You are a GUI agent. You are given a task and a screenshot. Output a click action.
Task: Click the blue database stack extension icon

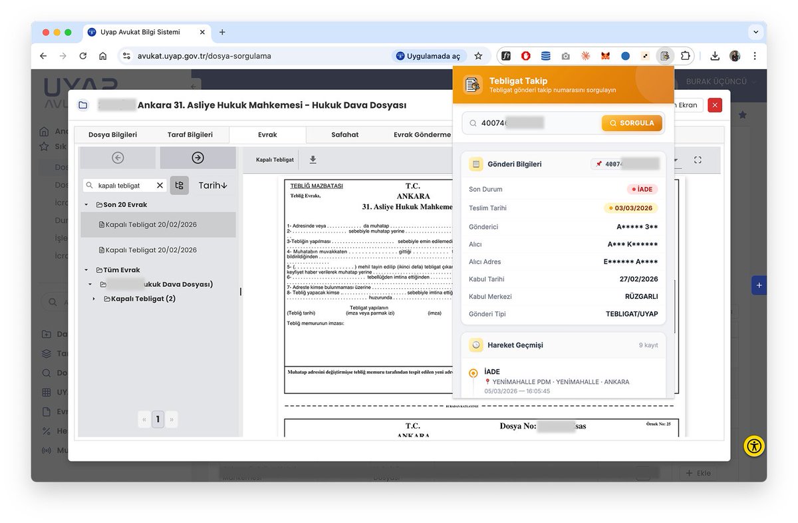(x=545, y=56)
